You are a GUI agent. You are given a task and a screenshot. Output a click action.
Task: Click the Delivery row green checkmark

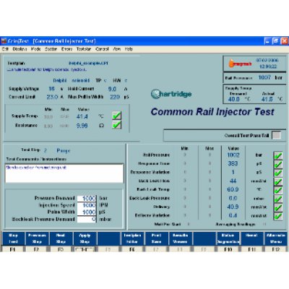click(x=278, y=207)
